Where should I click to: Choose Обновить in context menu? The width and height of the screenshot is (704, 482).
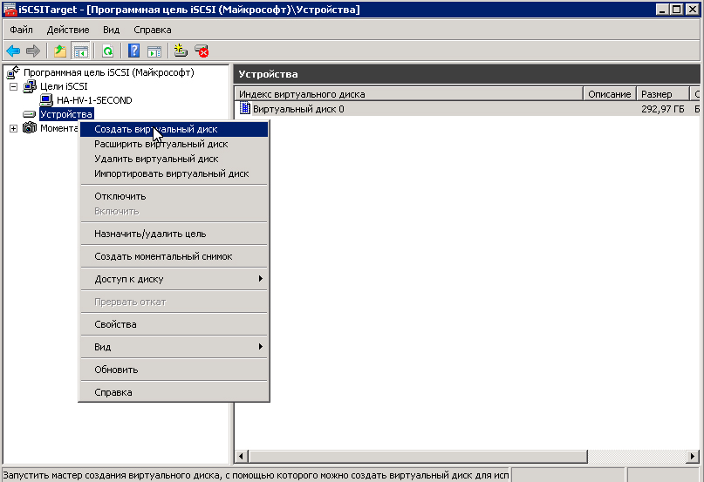point(174,370)
